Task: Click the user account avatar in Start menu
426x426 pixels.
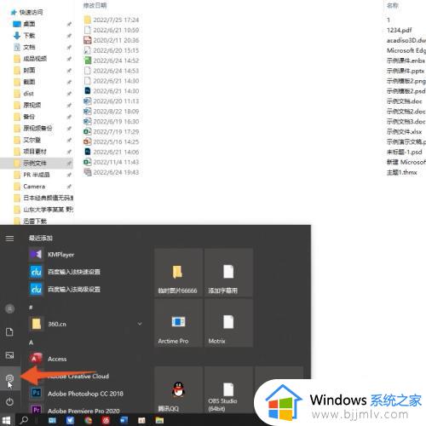Action: [x=10, y=308]
